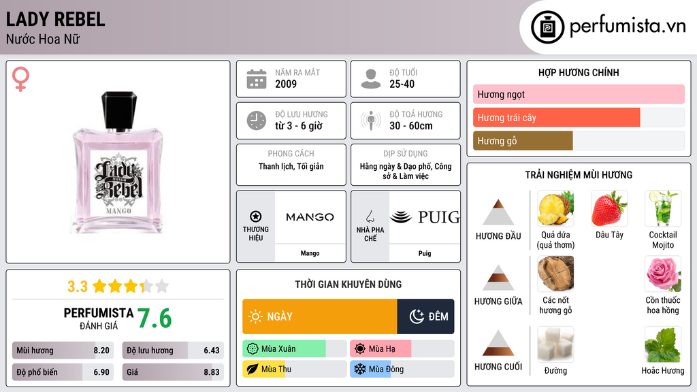The width and height of the screenshot is (697, 392).
Task: Click the pink rose note image
Action: (x=663, y=274)
